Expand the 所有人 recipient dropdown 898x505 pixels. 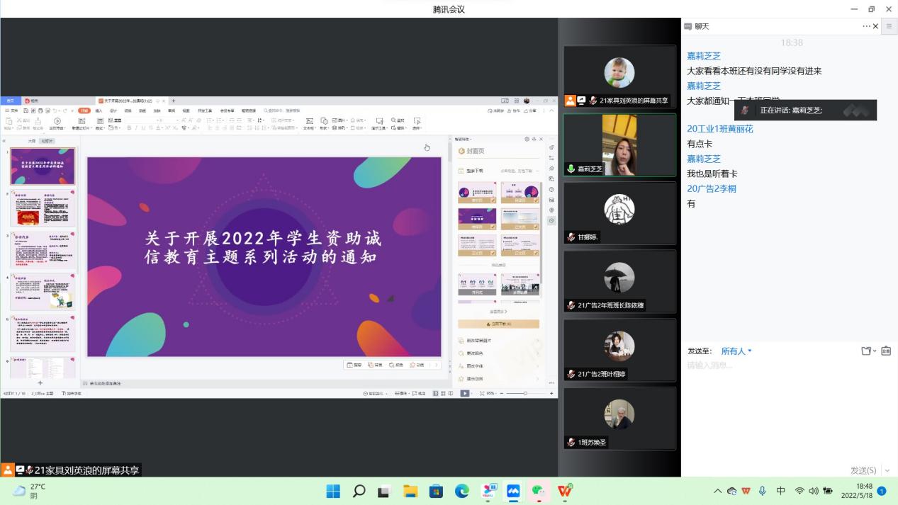click(736, 351)
